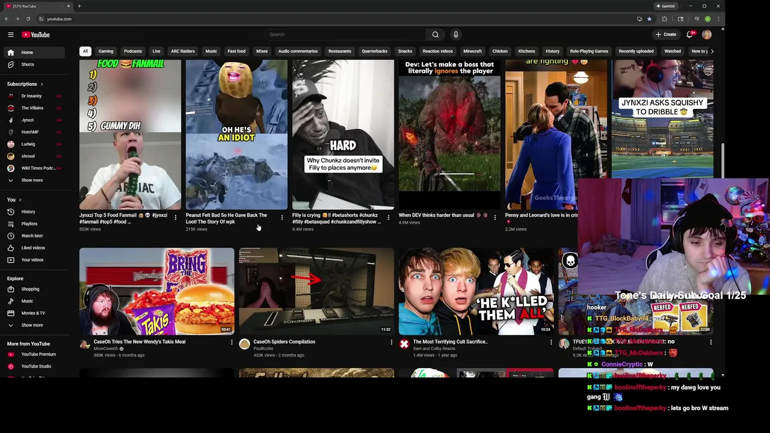
Task: Select the ARC Raiders filter chip
Action: (183, 51)
